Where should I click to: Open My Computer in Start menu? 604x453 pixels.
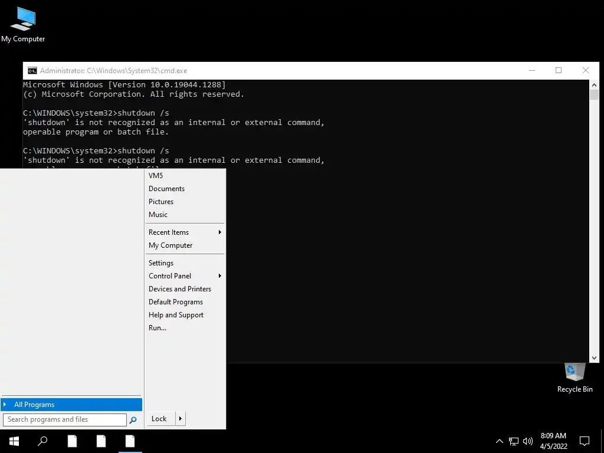pos(185,245)
